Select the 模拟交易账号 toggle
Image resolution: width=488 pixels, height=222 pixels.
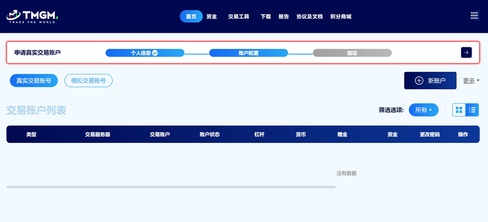[x=88, y=81]
